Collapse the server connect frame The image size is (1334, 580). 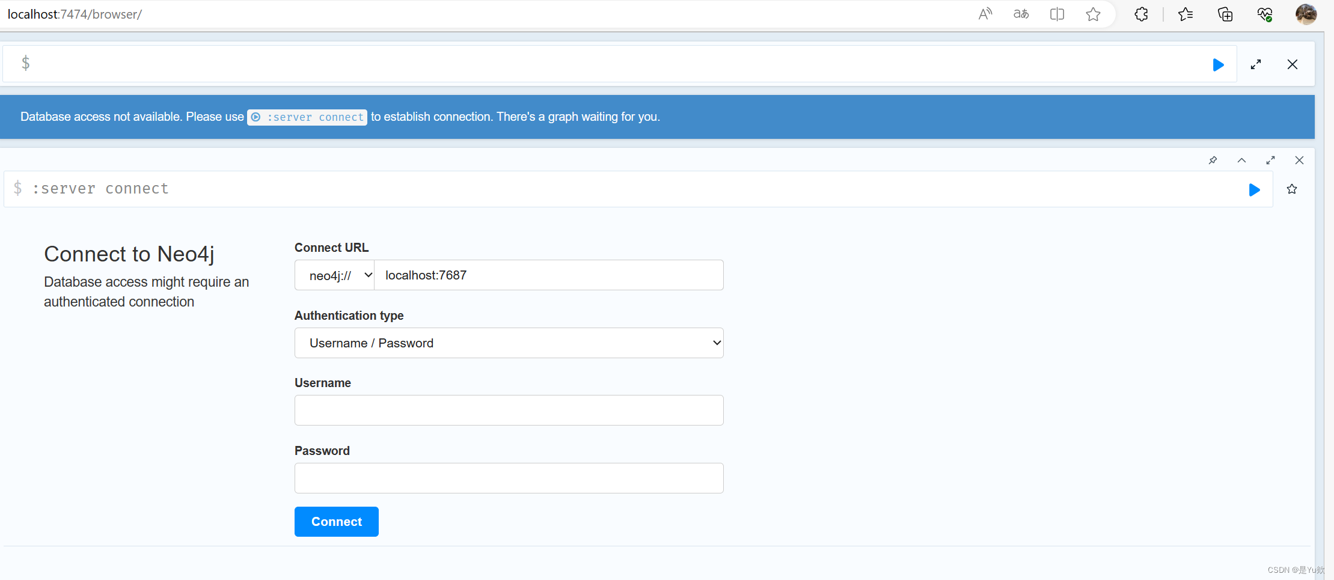(1241, 160)
